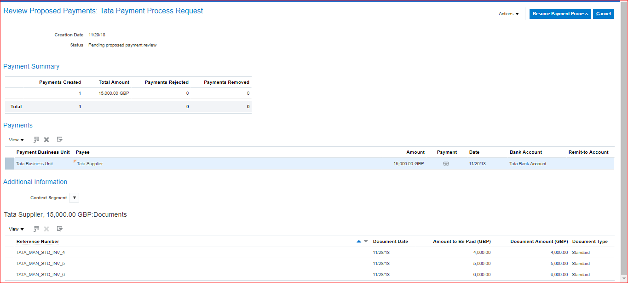
Task: Click the remove X icon in Payments toolbar
Action: pos(46,139)
